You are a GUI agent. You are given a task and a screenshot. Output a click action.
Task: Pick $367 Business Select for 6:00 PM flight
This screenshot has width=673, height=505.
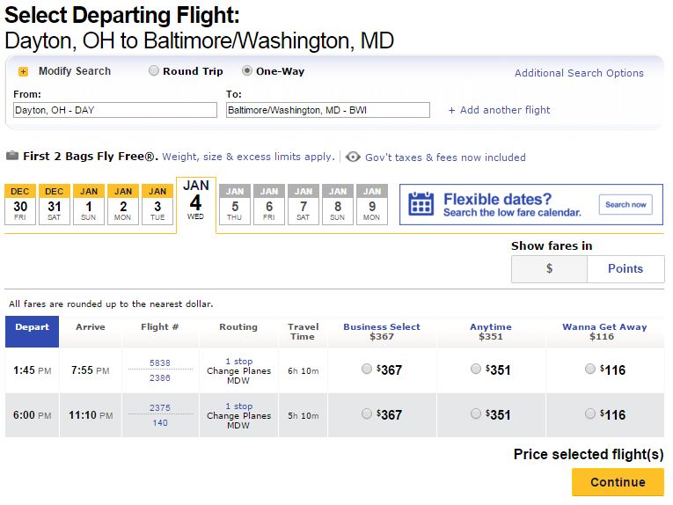367,414
